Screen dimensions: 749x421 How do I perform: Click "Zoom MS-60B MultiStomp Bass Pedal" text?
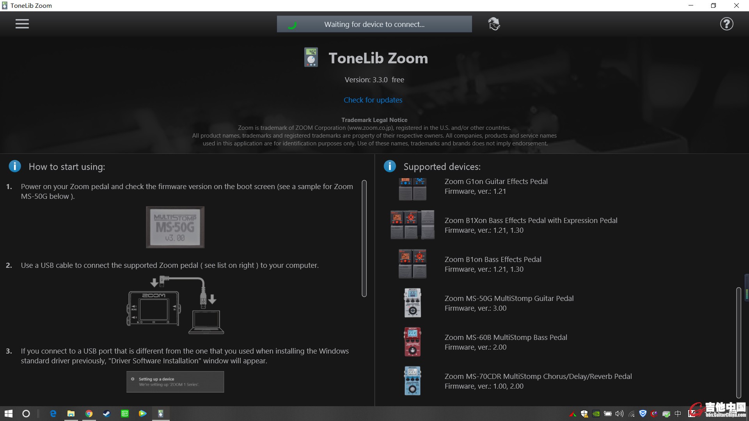click(506, 337)
